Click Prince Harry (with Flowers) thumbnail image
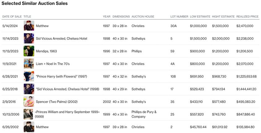Image resolution: width=261 pixels, height=133 pixels. coord(29,77)
